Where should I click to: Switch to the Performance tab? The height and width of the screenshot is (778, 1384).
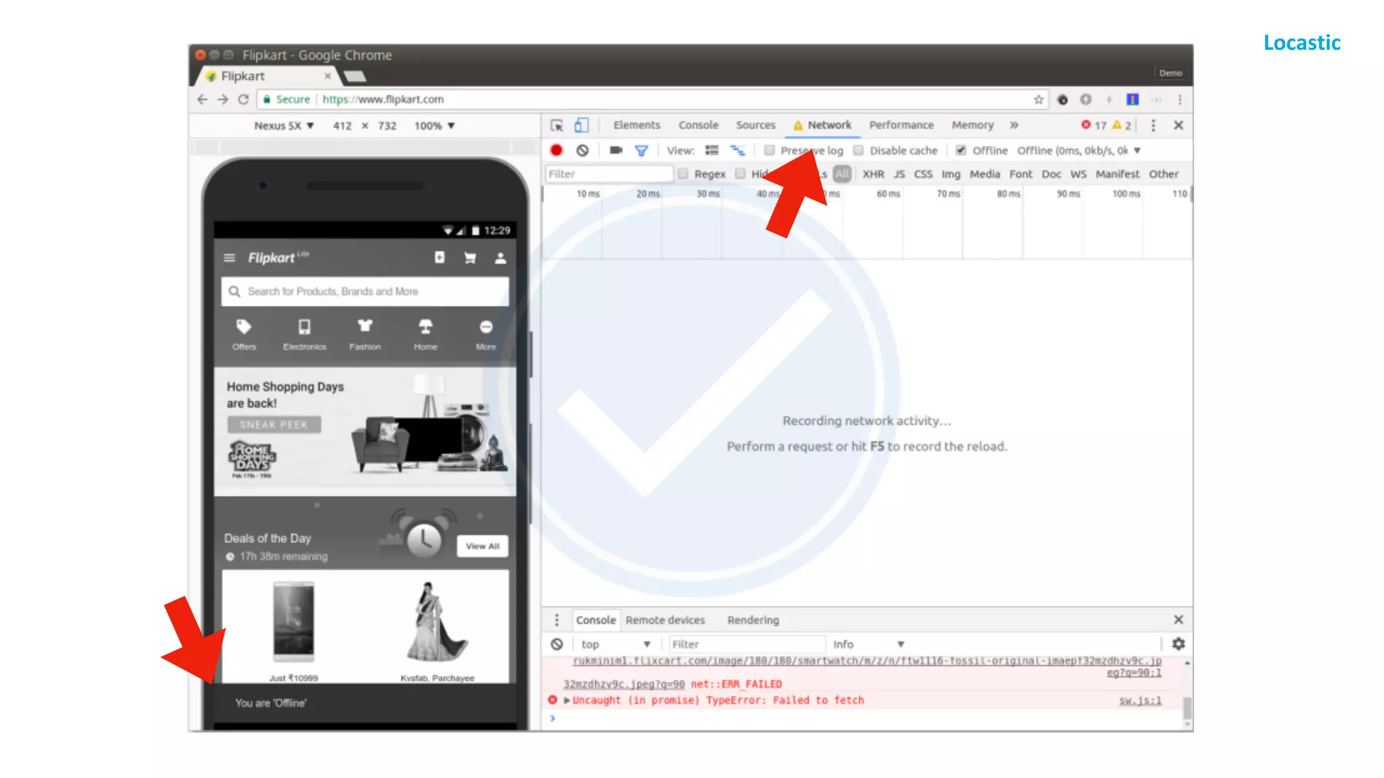click(x=901, y=125)
